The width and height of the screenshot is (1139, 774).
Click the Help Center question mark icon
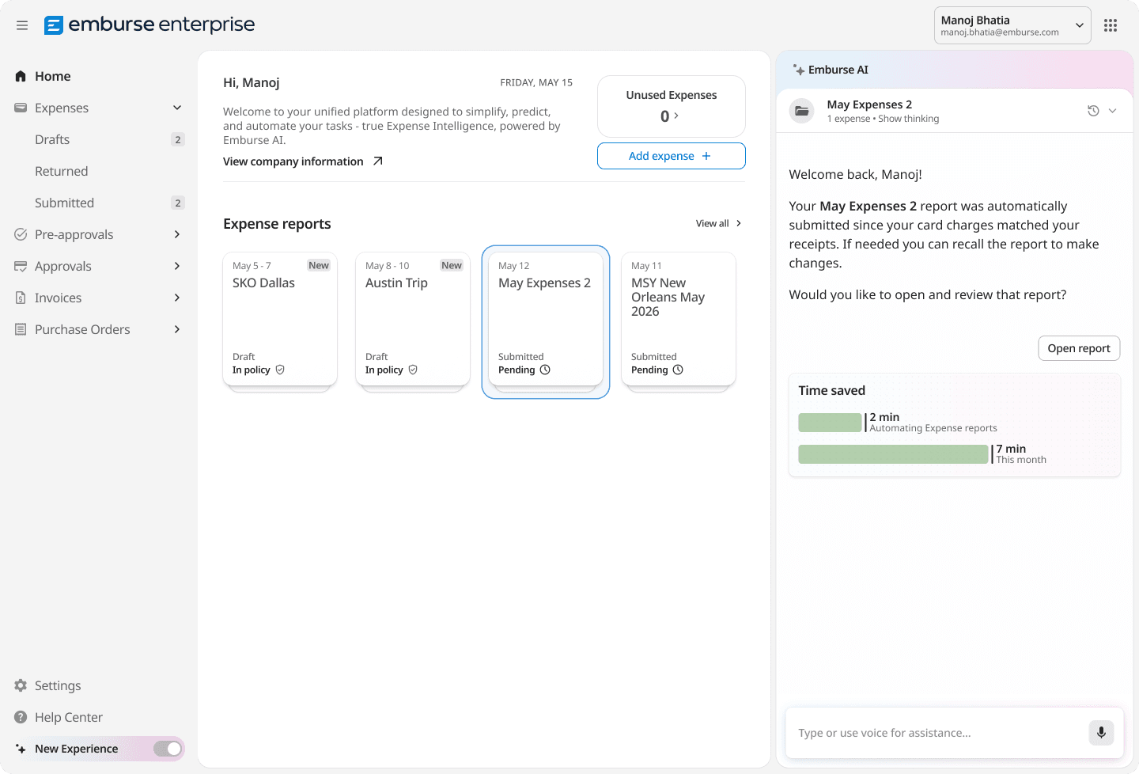(21, 717)
